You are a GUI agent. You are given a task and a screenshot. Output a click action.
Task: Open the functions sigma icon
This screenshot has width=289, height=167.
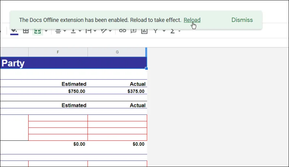[x=173, y=31]
